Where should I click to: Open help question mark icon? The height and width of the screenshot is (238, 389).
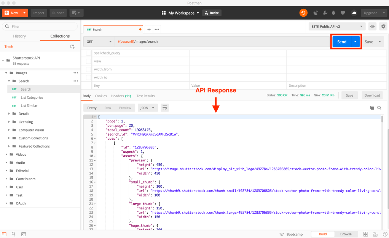click(385, 234)
